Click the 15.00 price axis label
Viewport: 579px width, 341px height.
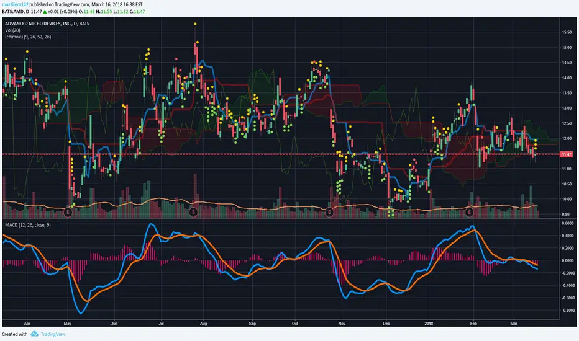[x=567, y=48]
